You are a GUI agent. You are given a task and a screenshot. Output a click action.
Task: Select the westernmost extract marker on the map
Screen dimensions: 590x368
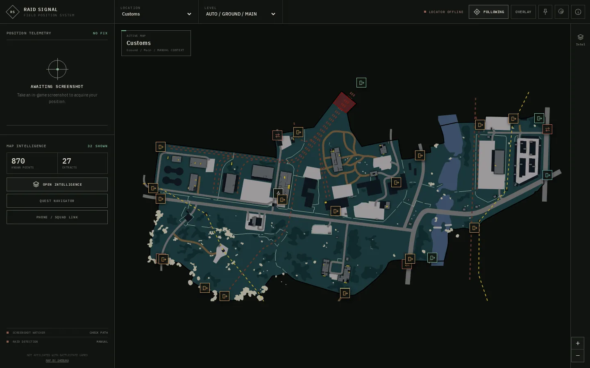153,188
